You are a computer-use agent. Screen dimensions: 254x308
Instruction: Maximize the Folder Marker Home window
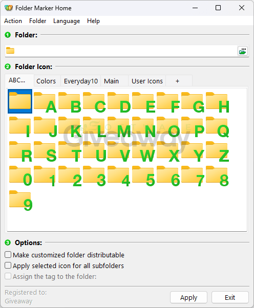tap(218, 8)
